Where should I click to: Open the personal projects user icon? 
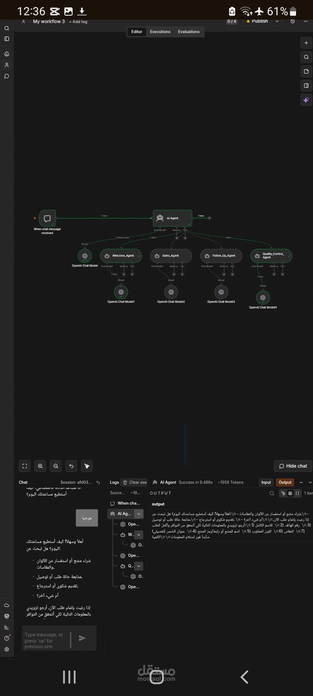point(7,65)
